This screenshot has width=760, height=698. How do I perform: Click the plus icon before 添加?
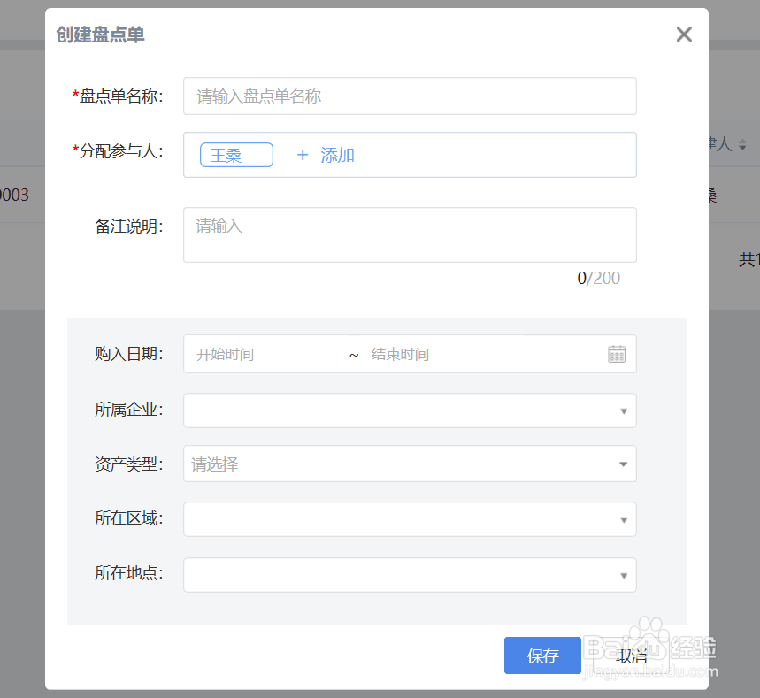[303, 155]
